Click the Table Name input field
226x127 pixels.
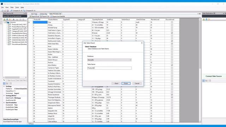tap(109, 68)
